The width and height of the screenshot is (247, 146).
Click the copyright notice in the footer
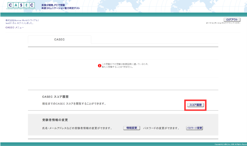pos(230,144)
